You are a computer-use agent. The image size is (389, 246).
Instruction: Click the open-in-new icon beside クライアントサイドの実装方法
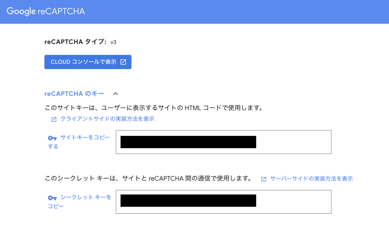pos(54,119)
